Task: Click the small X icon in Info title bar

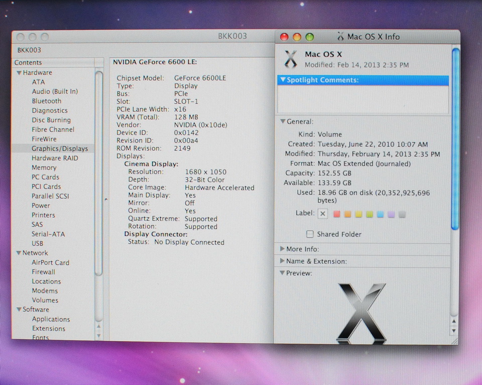Action: tap(340, 37)
